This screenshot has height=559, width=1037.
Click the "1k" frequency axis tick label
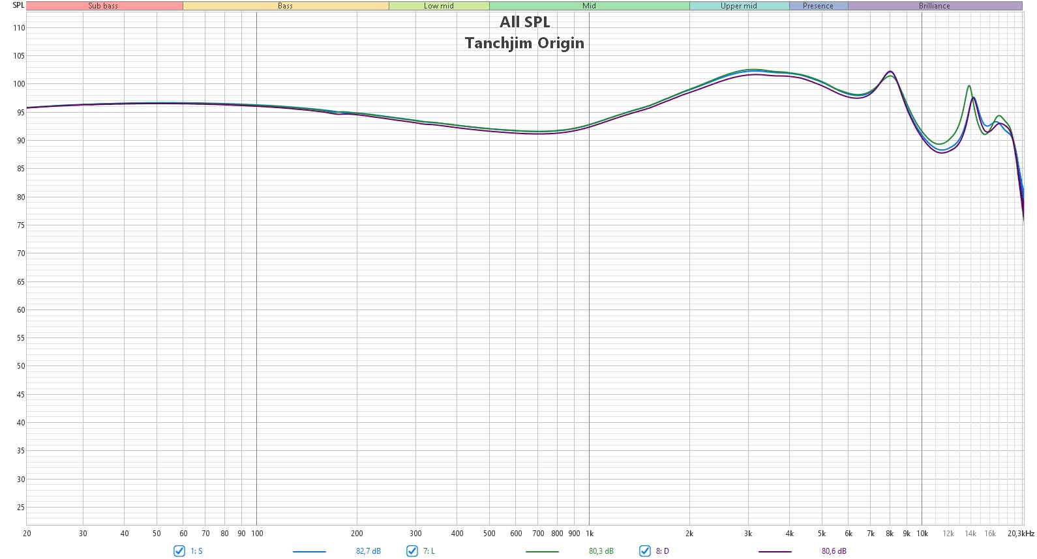click(x=590, y=534)
